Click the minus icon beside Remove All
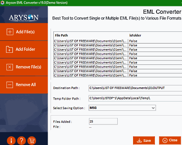The height and width of the screenshot is (145, 182). coord(10,85)
